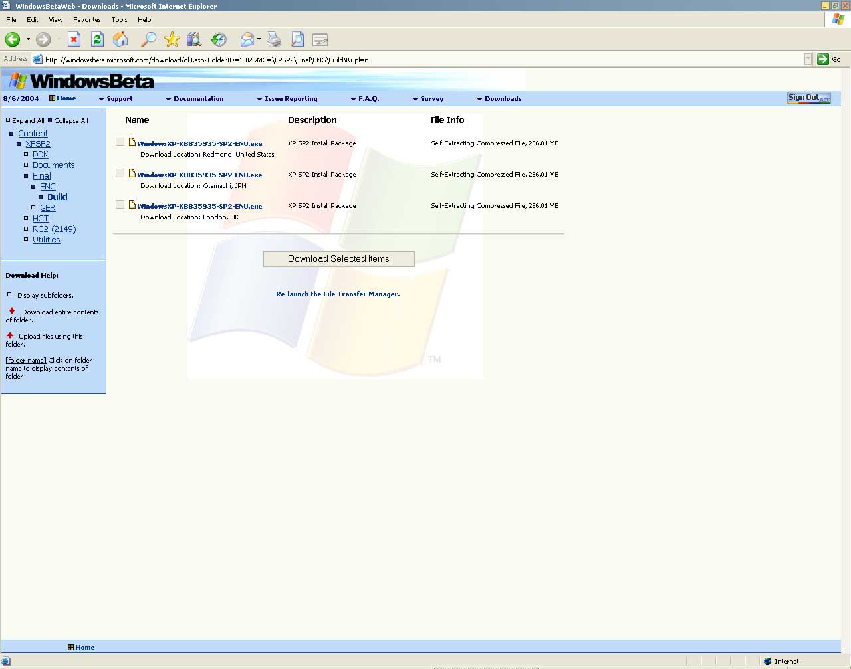This screenshot has width=851, height=669.
Task: Open the ENG folder link
Action: point(48,187)
